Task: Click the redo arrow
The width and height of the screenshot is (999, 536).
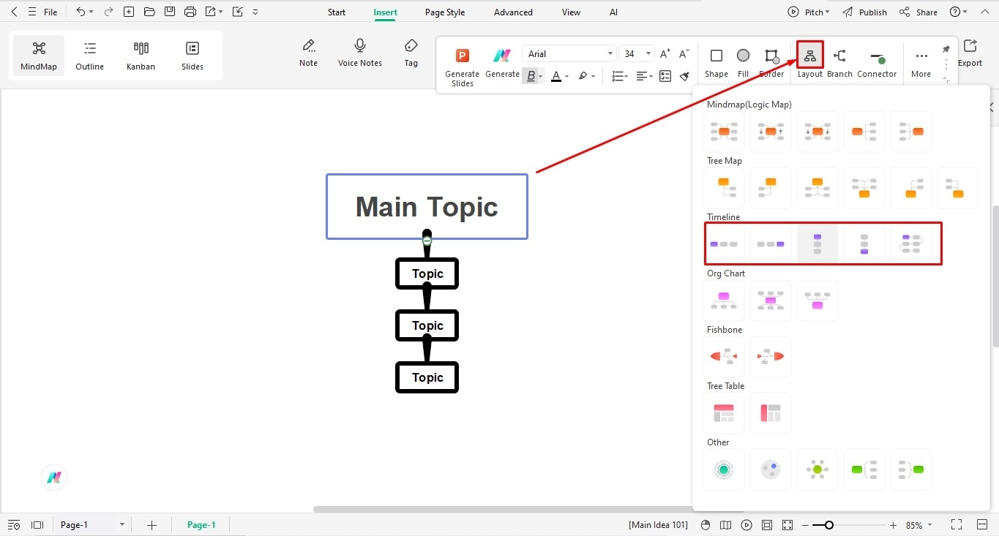Action: 108,12
